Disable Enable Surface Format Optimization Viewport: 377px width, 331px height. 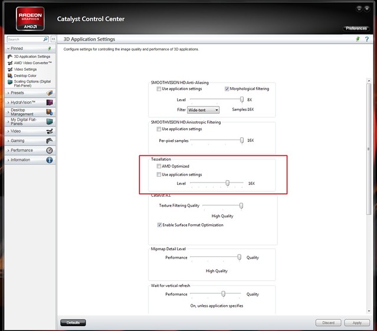coord(159,225)
